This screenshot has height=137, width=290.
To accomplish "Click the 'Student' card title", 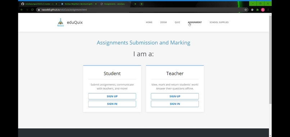I will pos(112,74).
